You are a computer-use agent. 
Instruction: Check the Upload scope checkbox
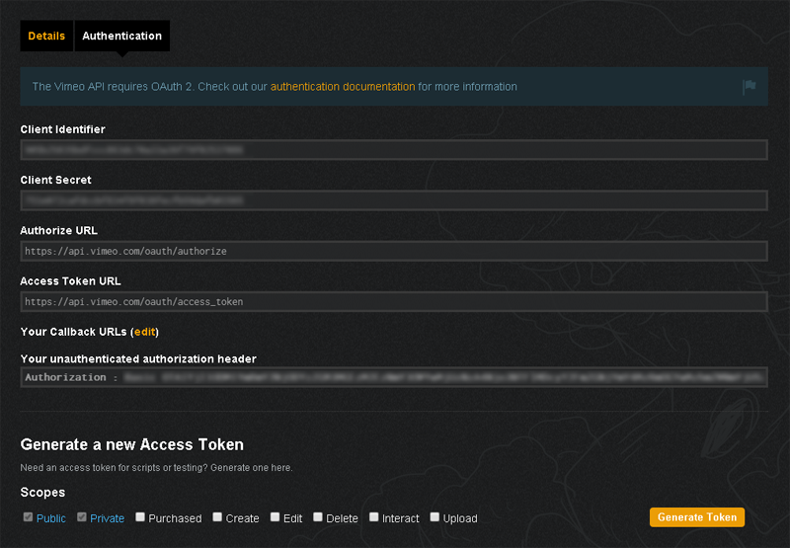point(434,516)
